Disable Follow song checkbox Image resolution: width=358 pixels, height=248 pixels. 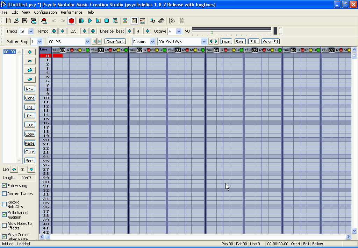click(x=4, y=186)
